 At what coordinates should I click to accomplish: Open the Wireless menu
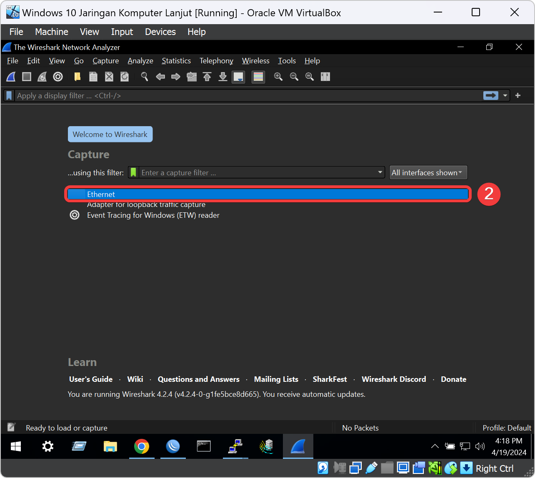[256, 61]
